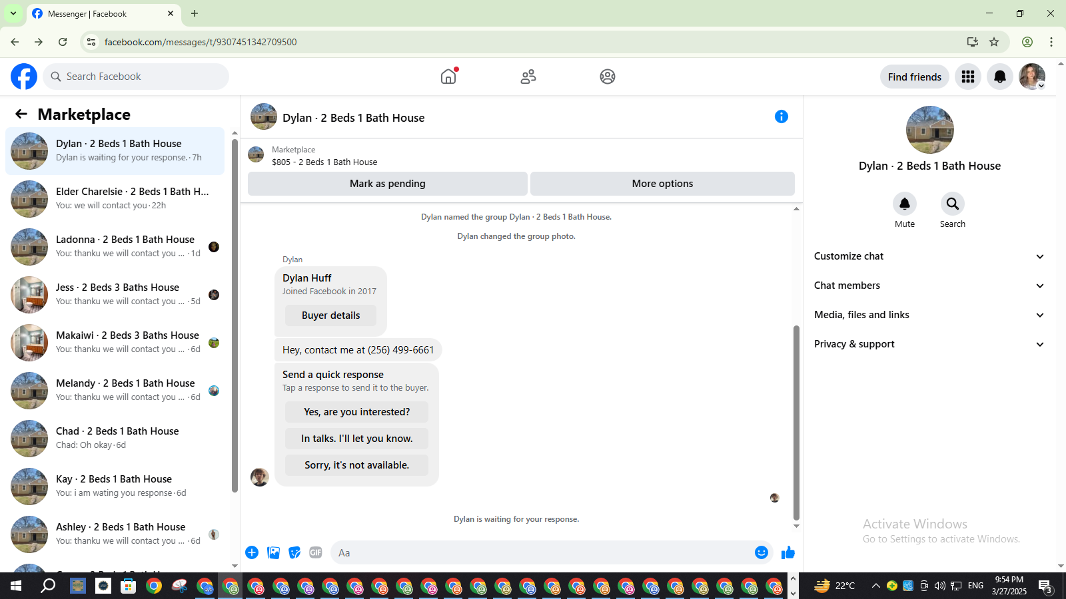Open the Facebook logo home link
This screenshot has height=599, width=1066.
pos(24,77)
